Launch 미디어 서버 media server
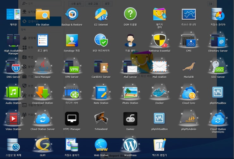This screenshot has width=234, height=159. pyautogui.click(x=72, y=93)
